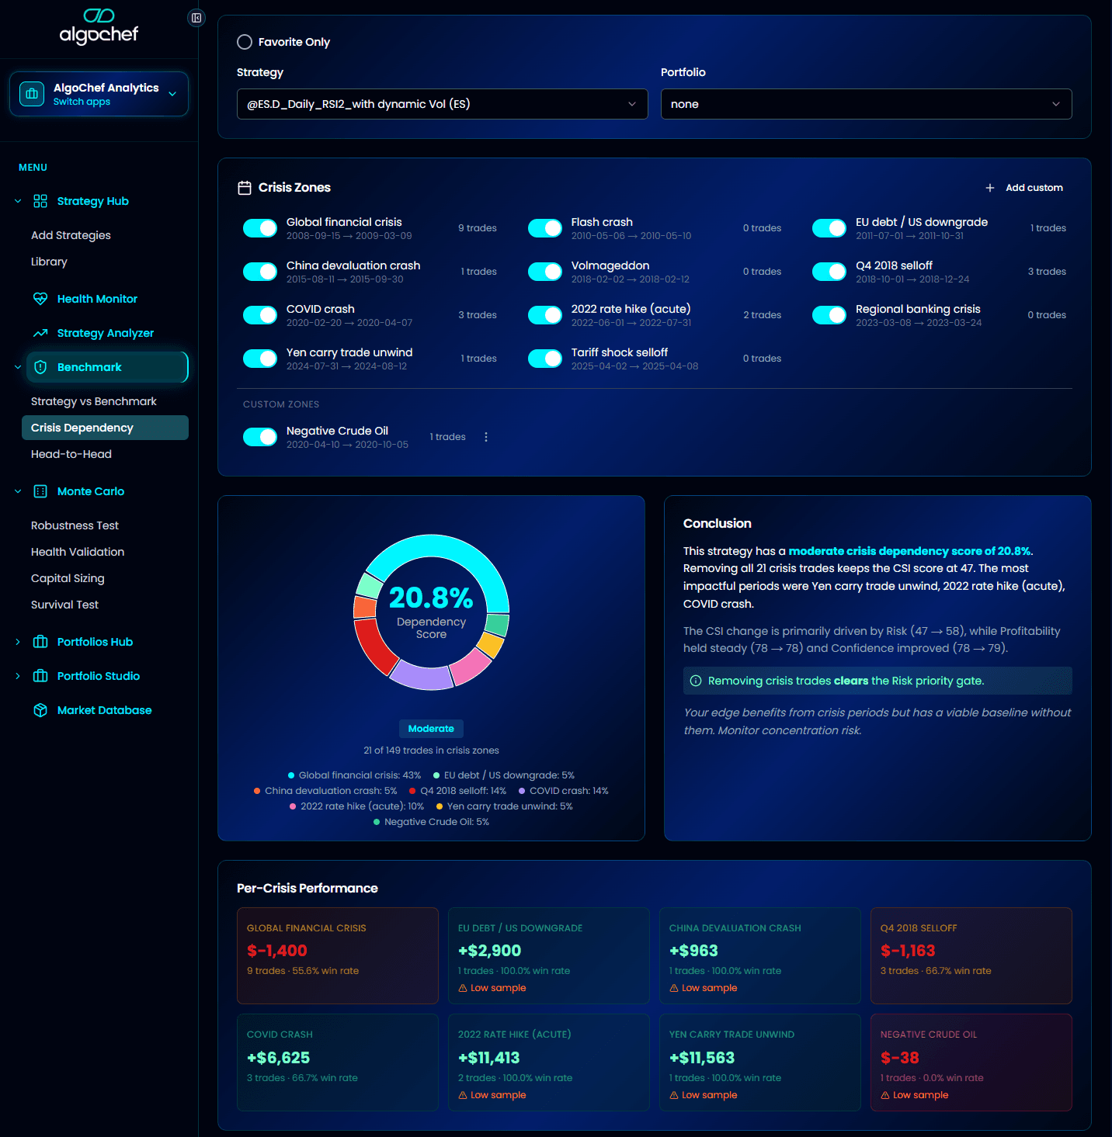Disable the Global financial crisis zone
This screenshot has height=1137, width=1112.
pos(259,227)
